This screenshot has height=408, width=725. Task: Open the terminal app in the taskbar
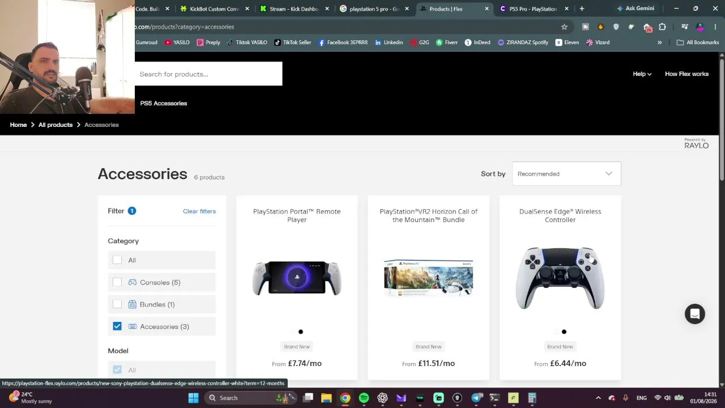click(x=494, y=398)
